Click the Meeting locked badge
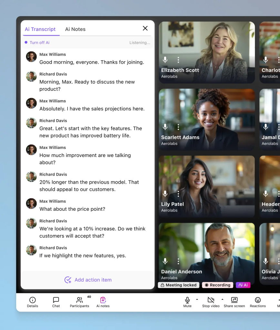This screenshot has width=280, height=330. click(x=178, y=285)
